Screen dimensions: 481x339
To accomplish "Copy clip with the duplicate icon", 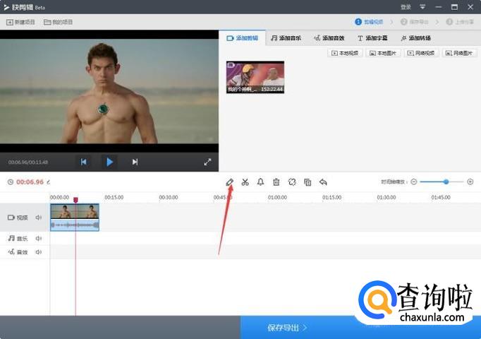I will (x=308, y=182).
